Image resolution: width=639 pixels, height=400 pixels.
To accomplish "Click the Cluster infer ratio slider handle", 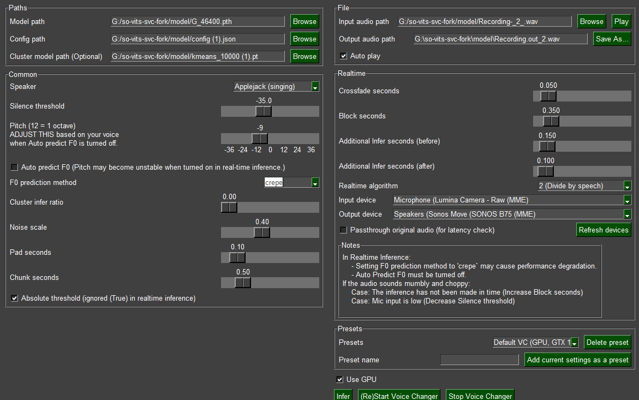I will (229, 207).
